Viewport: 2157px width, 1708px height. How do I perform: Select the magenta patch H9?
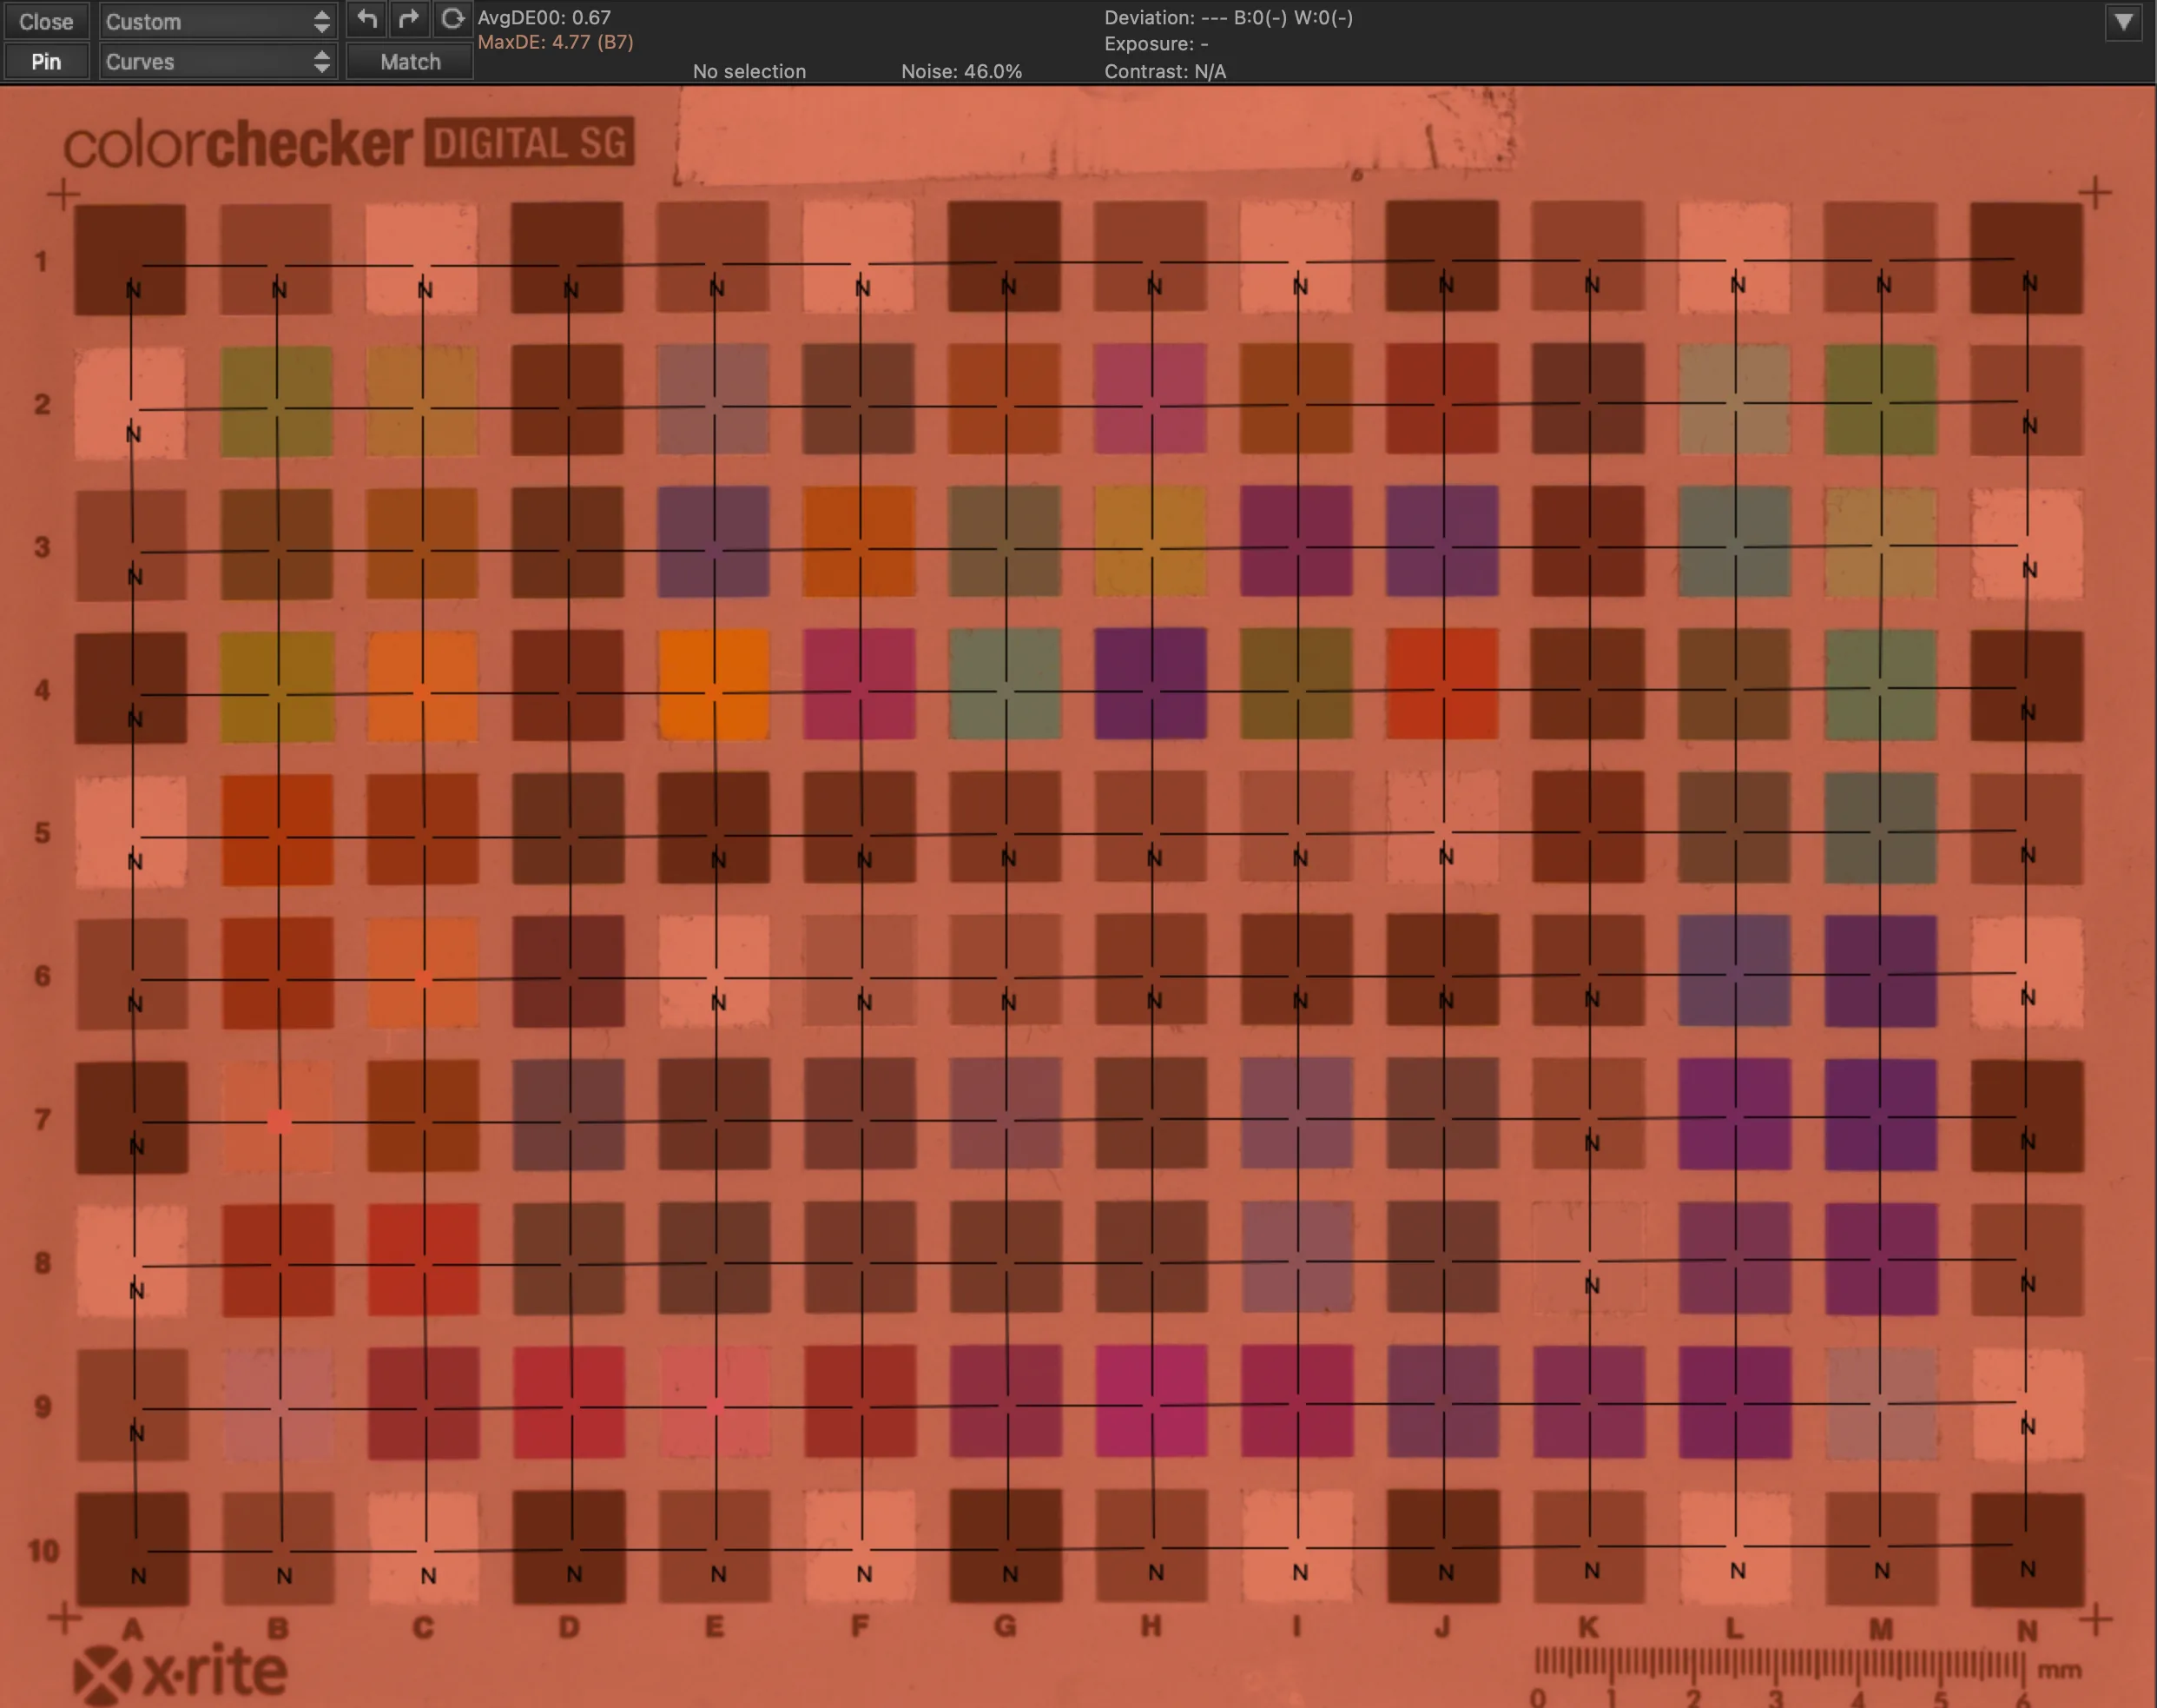pos(1151,1400)
